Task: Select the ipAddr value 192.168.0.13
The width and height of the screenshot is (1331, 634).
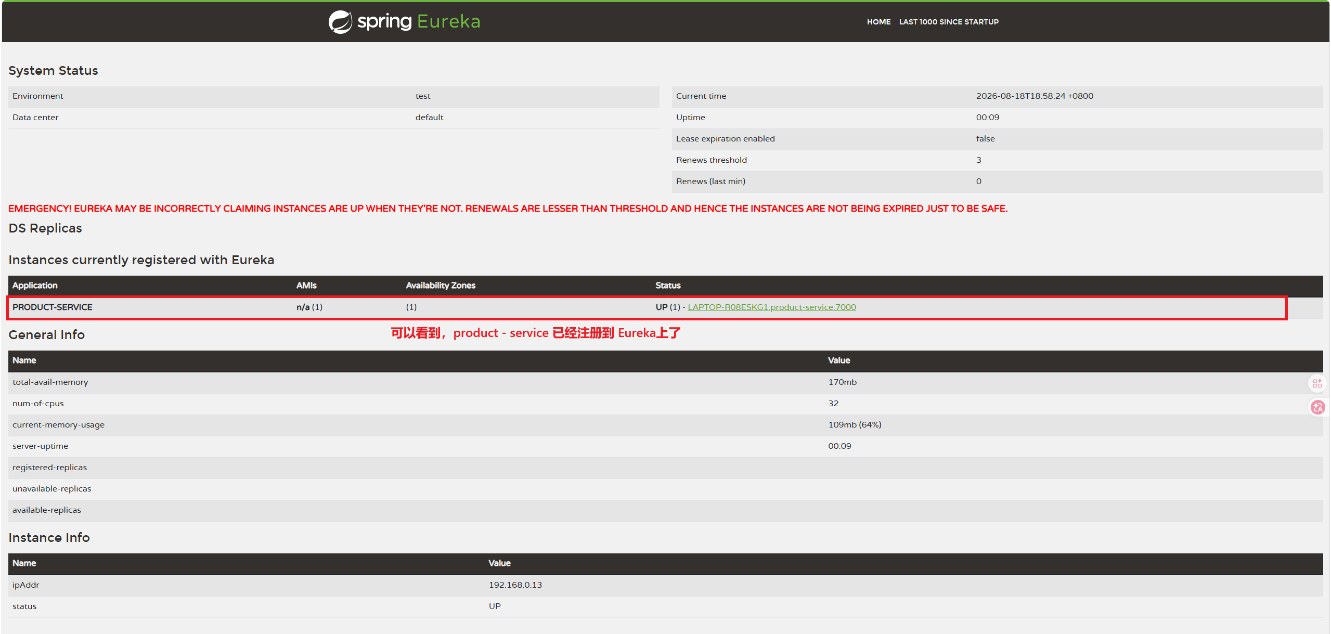Action: coord(515,585)
